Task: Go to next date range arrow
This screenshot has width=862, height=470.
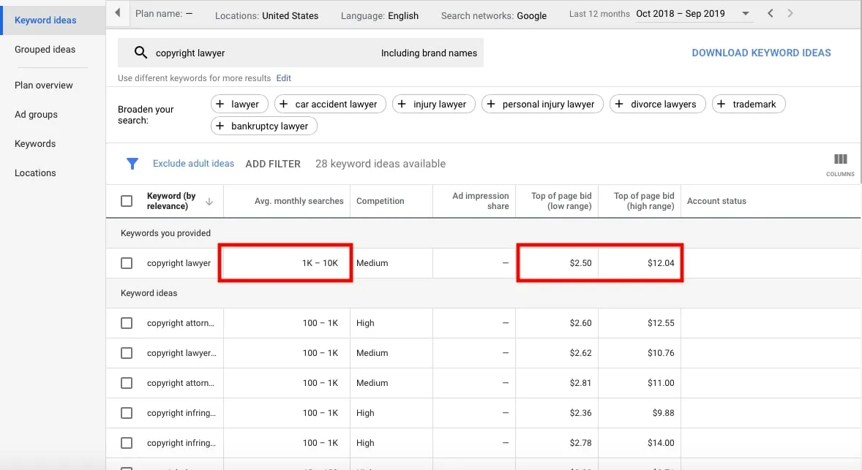Action: pos(790,14)
